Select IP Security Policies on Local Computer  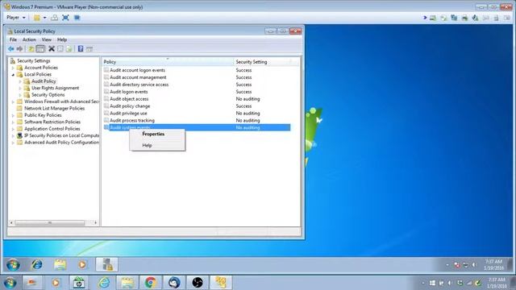pyautogui.click(x=61, y=136)
